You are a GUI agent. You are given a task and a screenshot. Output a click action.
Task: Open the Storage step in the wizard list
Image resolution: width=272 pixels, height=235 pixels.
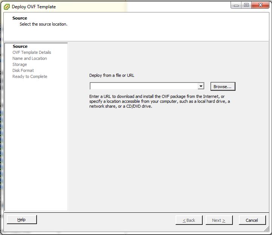[20, 64]
